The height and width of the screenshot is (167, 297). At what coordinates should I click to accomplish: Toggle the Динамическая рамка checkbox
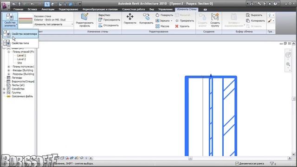(x=237, y=163)
